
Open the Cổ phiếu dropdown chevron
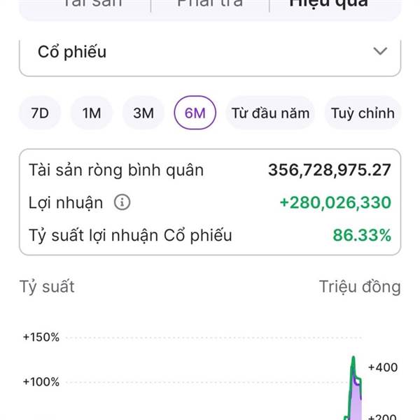pos(380,51)
